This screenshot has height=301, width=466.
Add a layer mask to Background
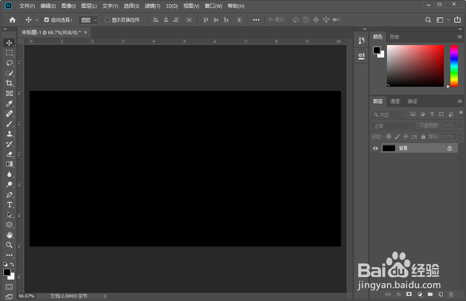[x=409, y=294]
